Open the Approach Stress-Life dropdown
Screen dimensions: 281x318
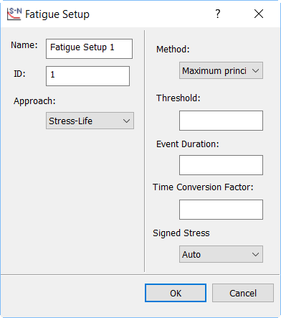(x=90, y=121)
